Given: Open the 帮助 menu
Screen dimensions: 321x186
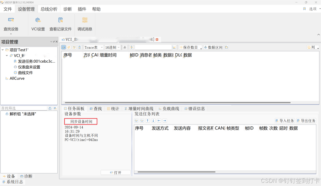Looking at the screenshot, I should [96, 9].
